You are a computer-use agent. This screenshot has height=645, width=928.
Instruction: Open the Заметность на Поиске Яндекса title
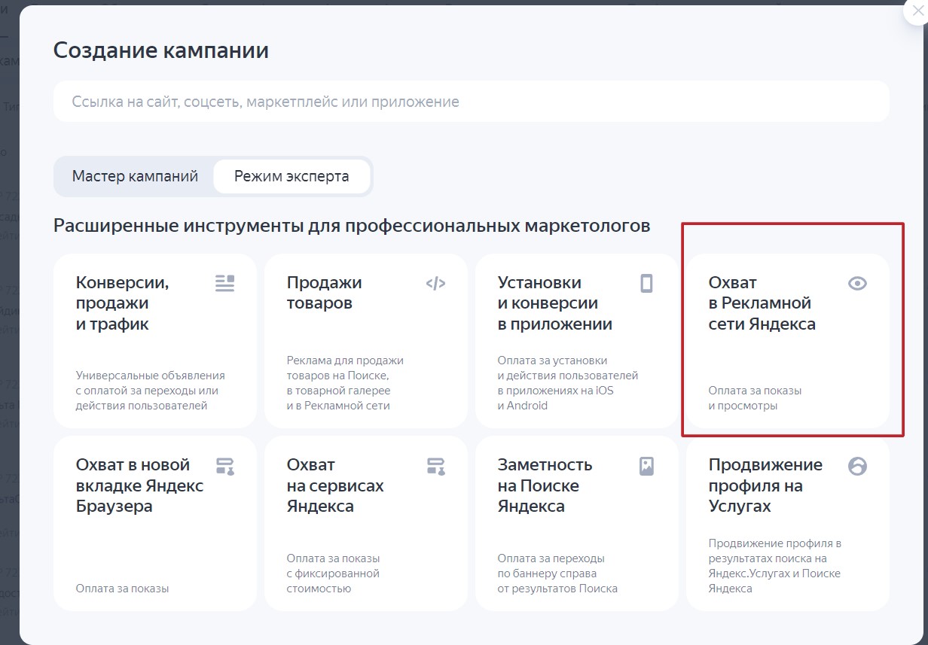point(545,485)
